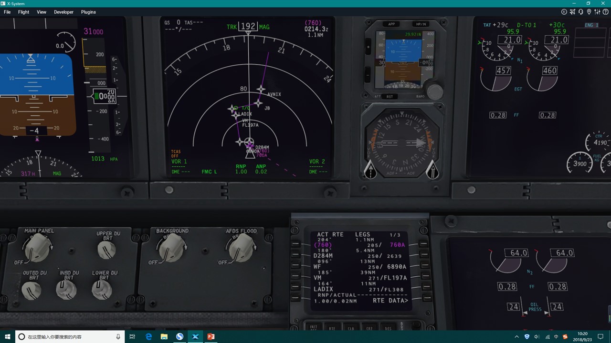Screen dimensions: 611x343
Task: Click the TRK 192 heading readout
Action: point(248,27)
